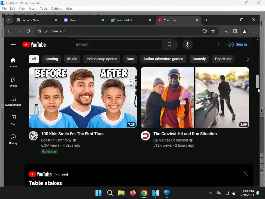Click the YouTube logo

[x=34, y=45]
